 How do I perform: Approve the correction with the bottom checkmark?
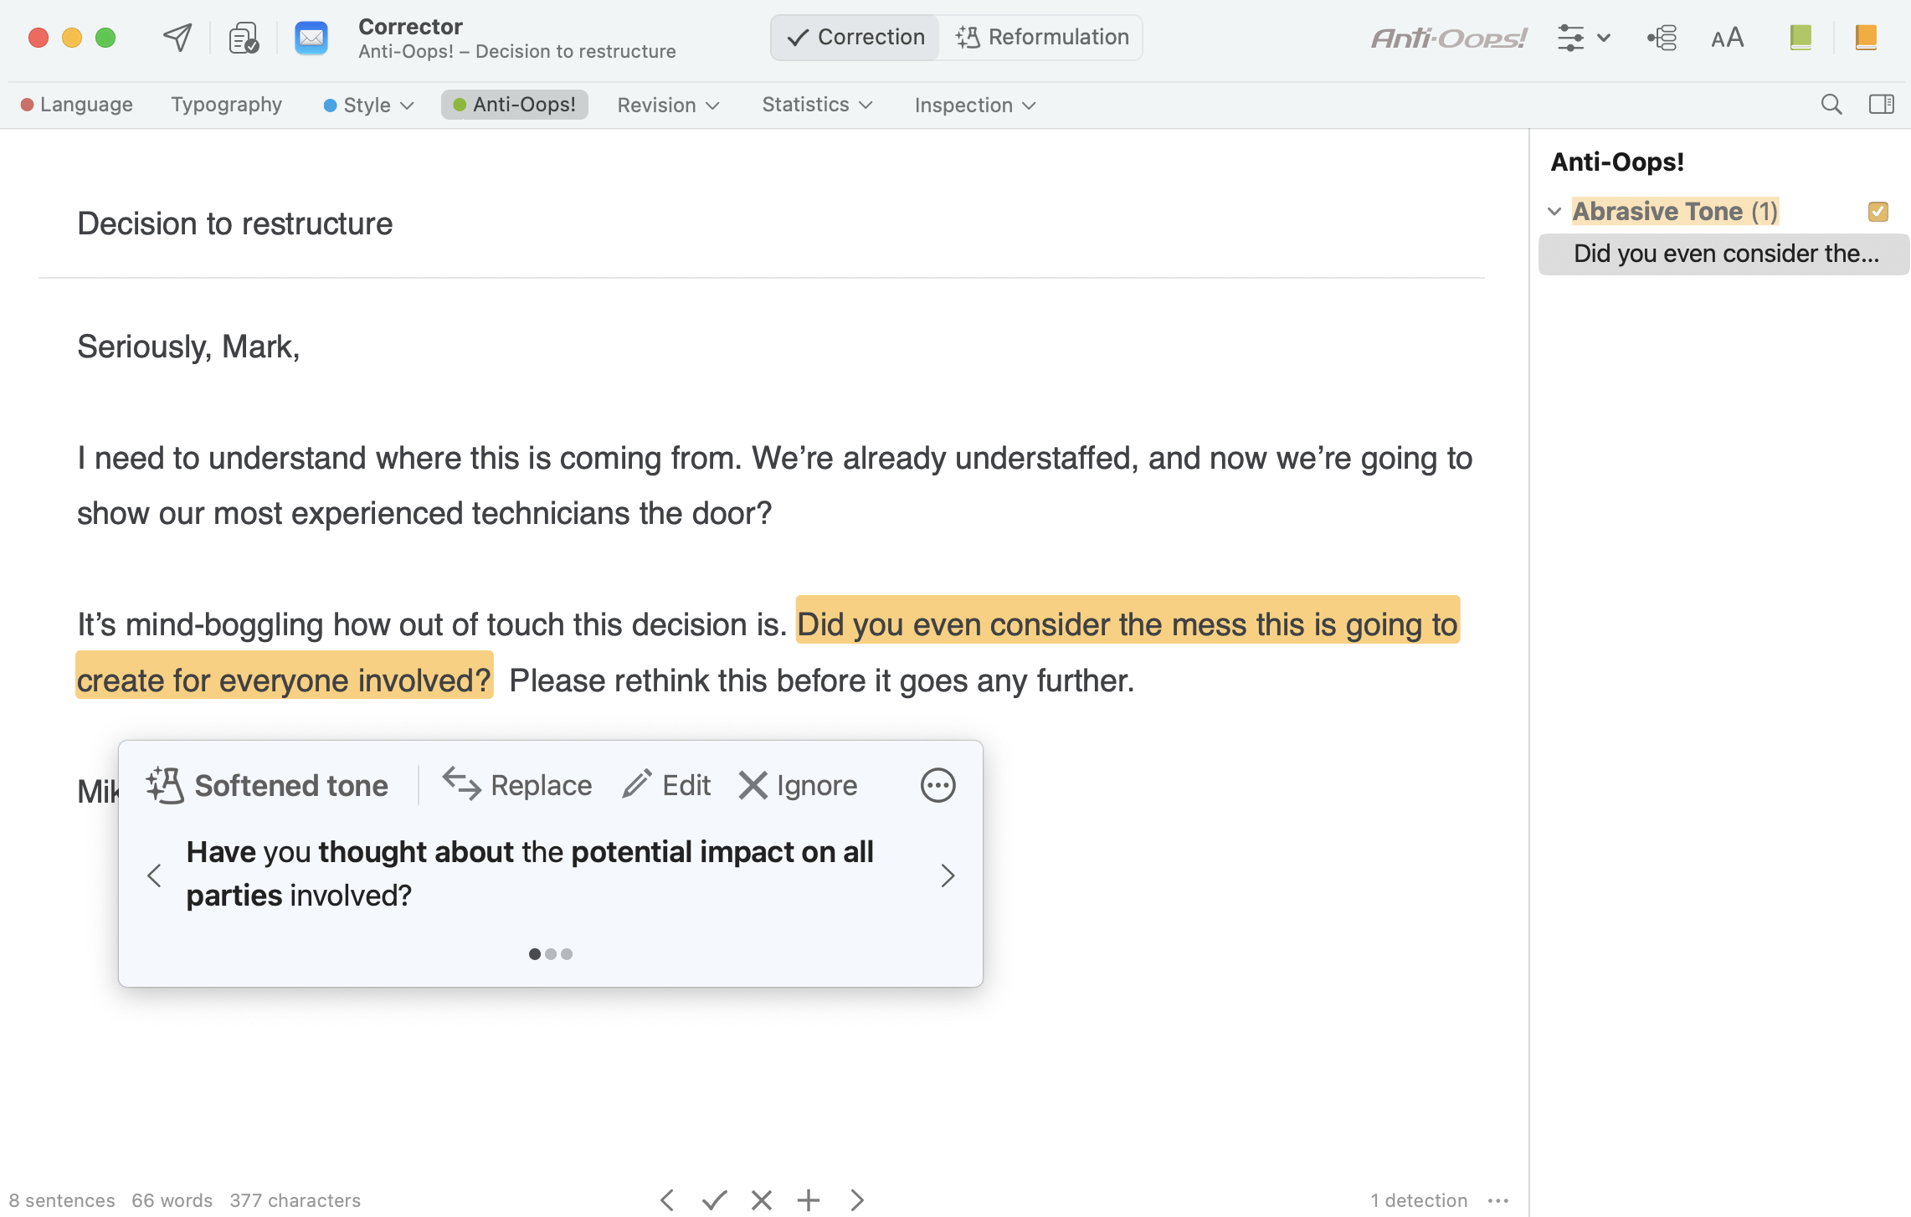tap(714, 1199)
